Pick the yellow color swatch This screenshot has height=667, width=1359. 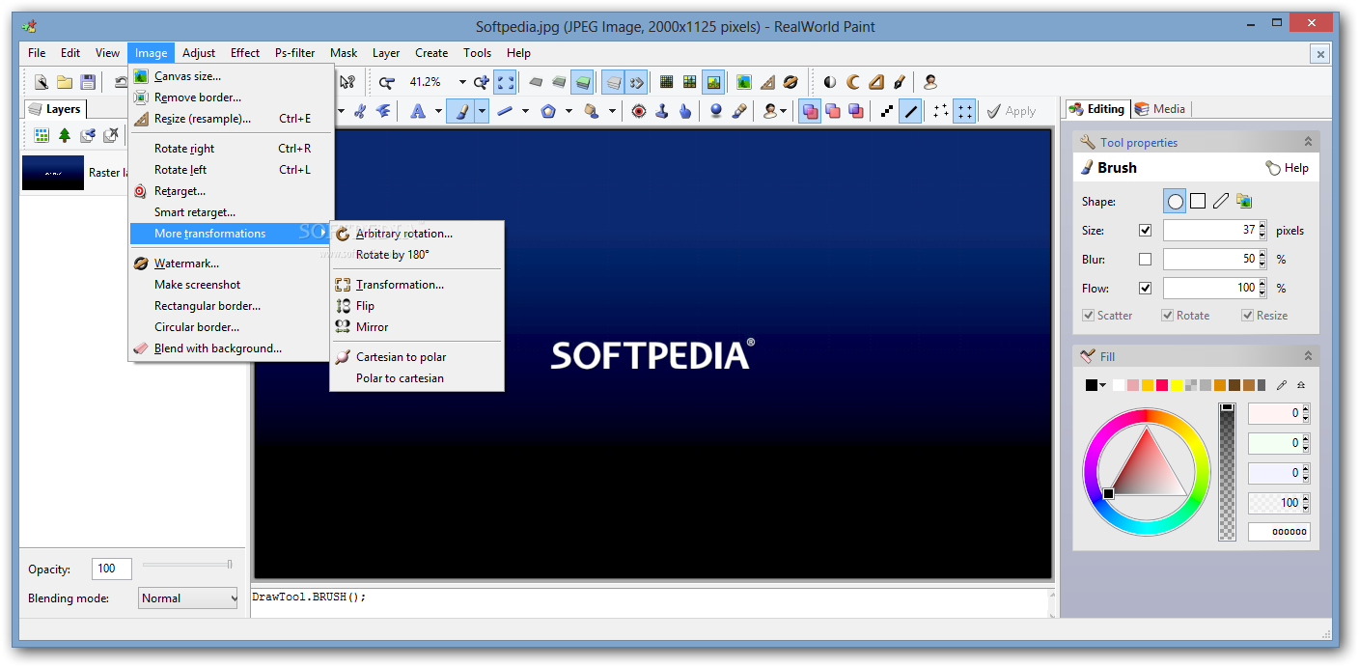(1177, 385)
